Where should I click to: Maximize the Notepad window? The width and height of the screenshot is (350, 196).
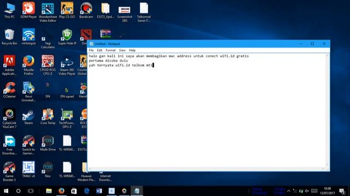click(312, 44)
